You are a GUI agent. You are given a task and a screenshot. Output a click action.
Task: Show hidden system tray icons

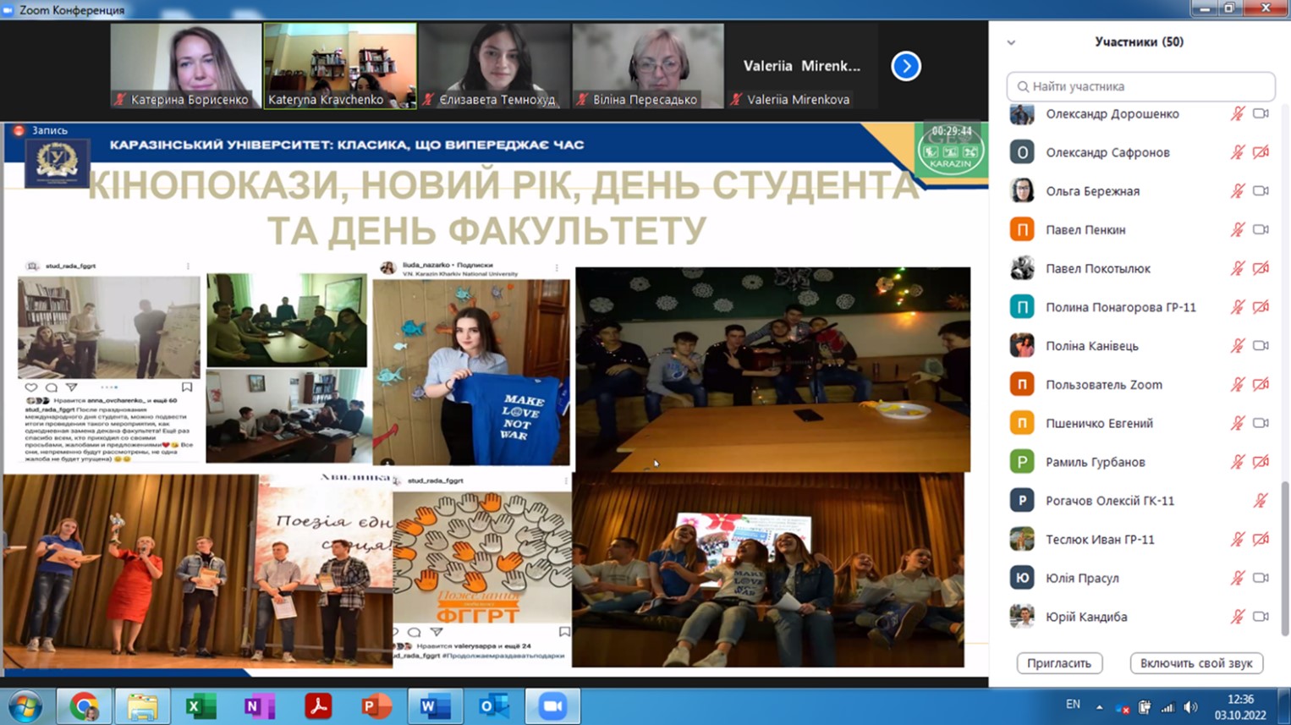point(1099,706)
